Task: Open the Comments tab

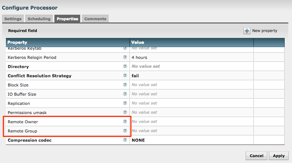Action: coord(95,19)
